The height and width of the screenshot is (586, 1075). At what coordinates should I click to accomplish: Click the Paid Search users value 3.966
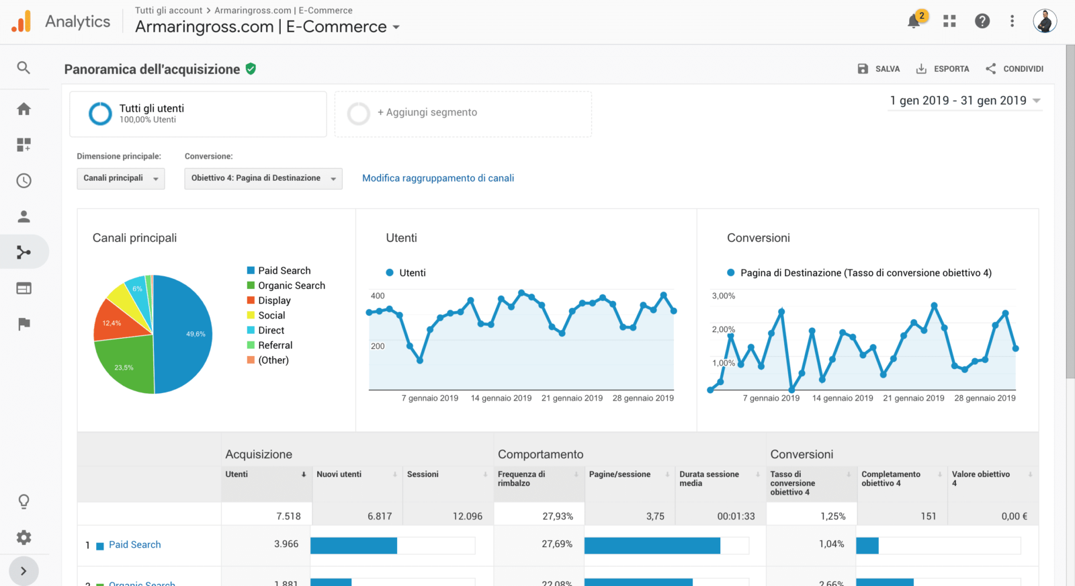coord(286,544)
